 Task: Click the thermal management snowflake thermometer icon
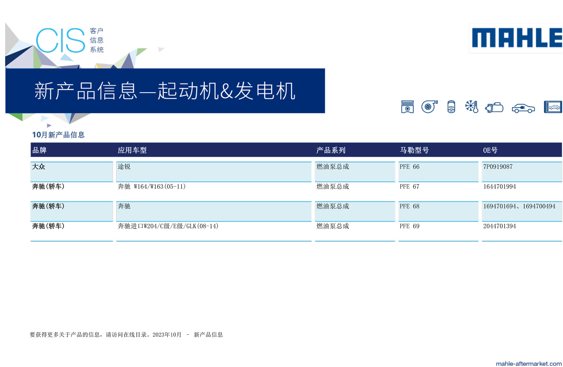click(472, 107)
